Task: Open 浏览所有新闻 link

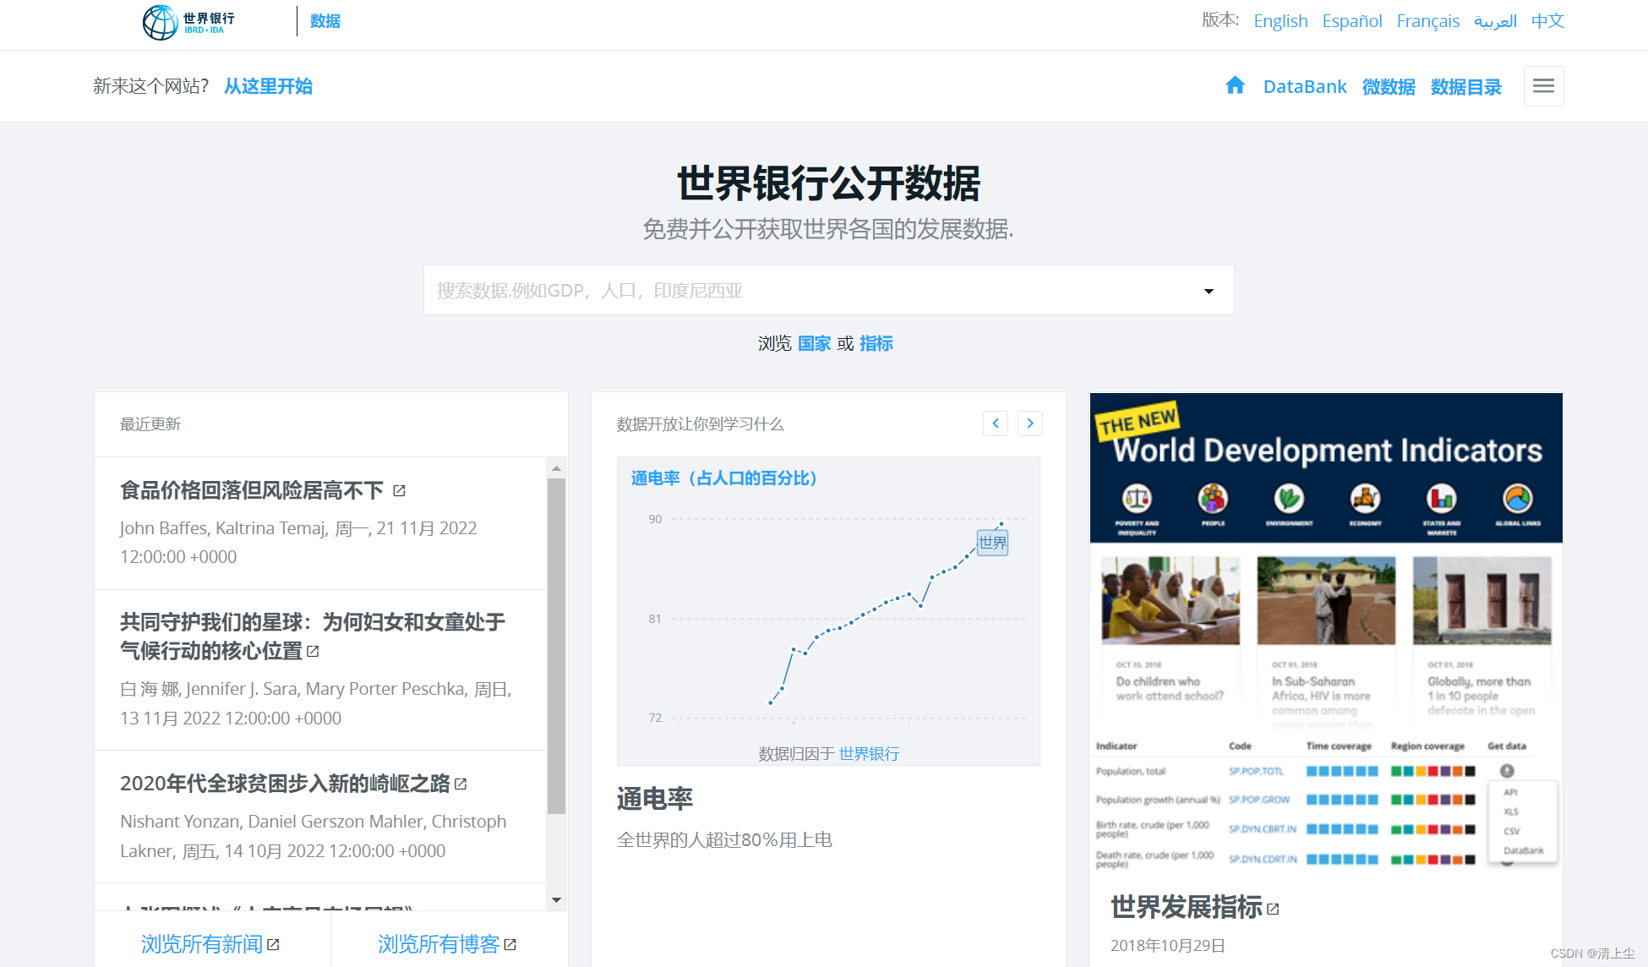Action: [x=202, y=944]
